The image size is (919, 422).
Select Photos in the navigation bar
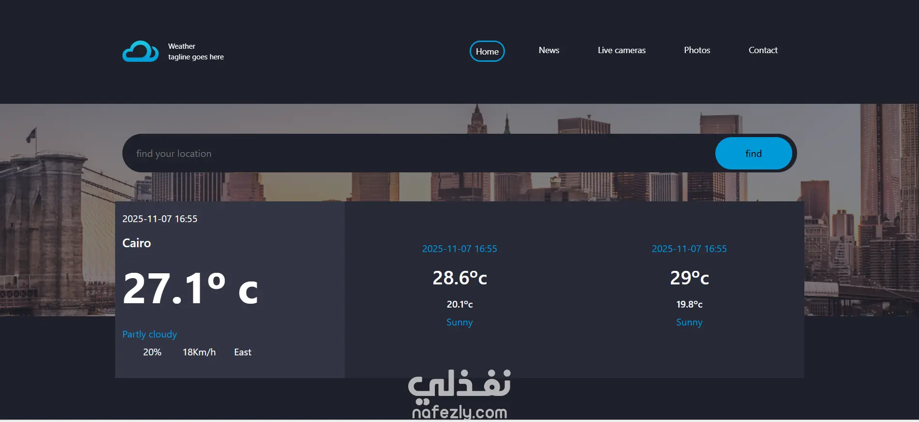[x=697, y=50]
